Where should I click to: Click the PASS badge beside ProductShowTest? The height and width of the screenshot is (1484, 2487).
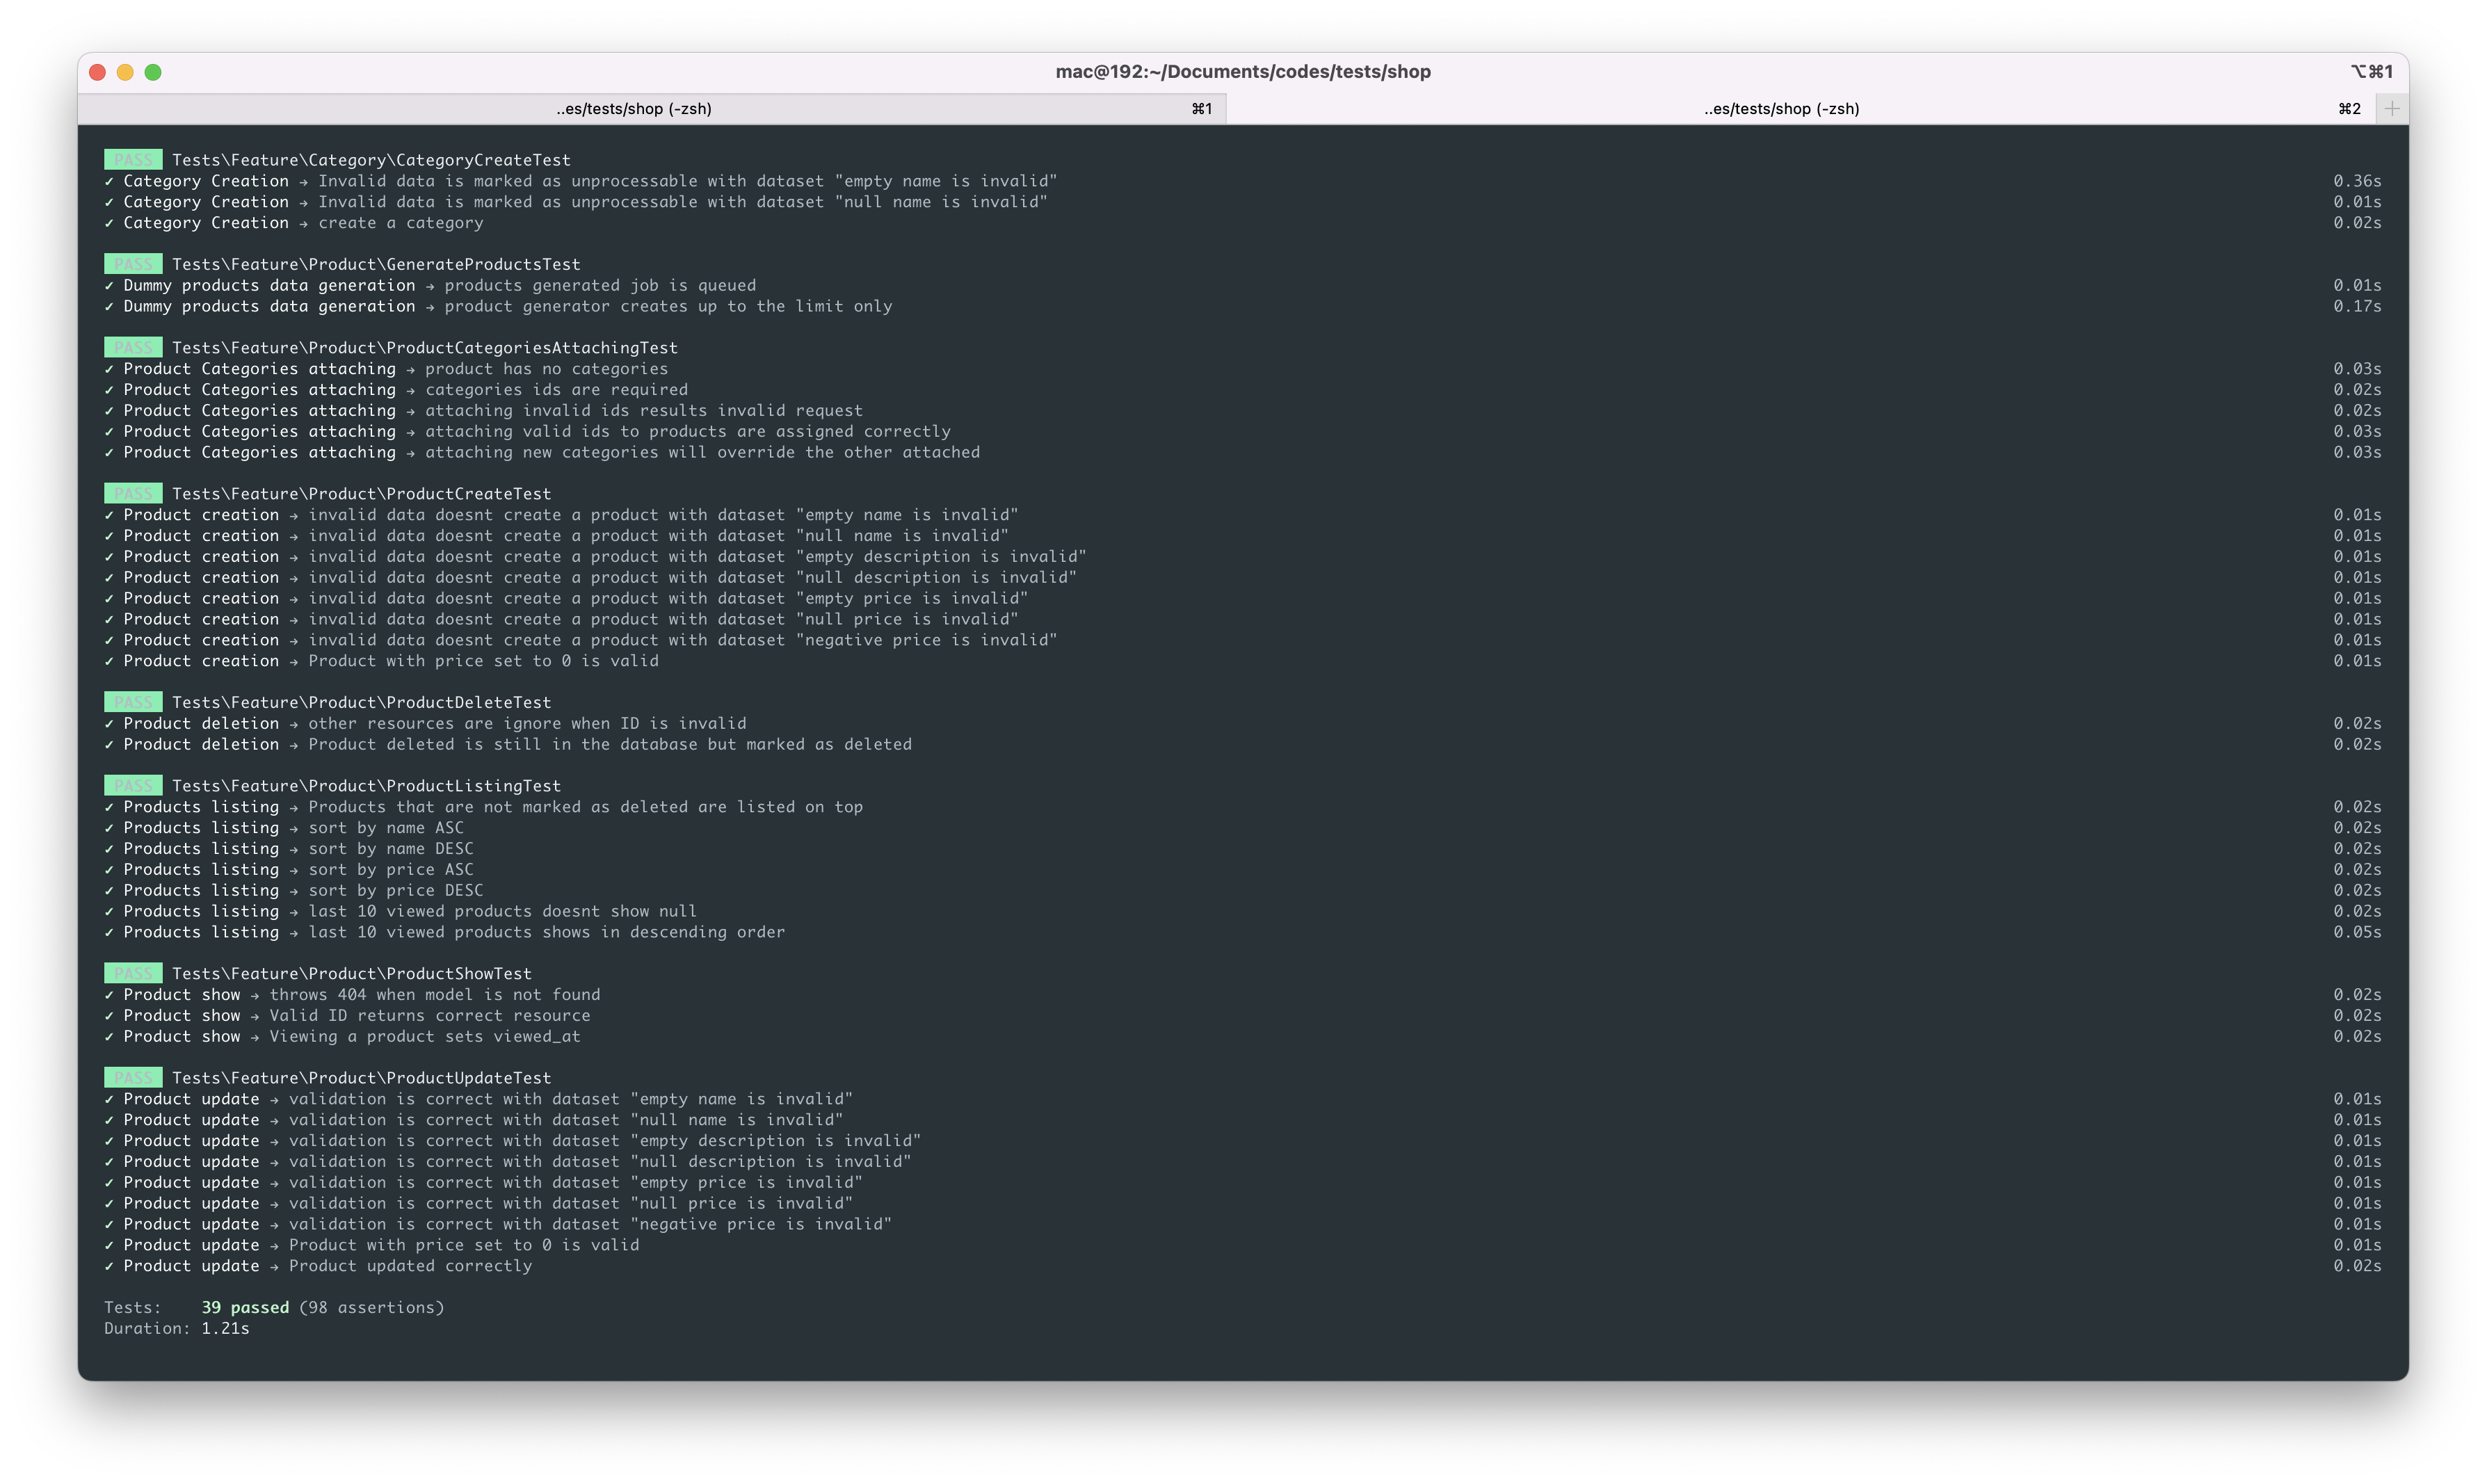pos(133,974)
